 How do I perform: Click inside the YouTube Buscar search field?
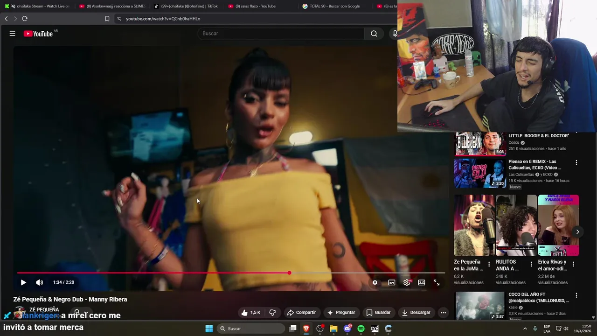(281, 34)
